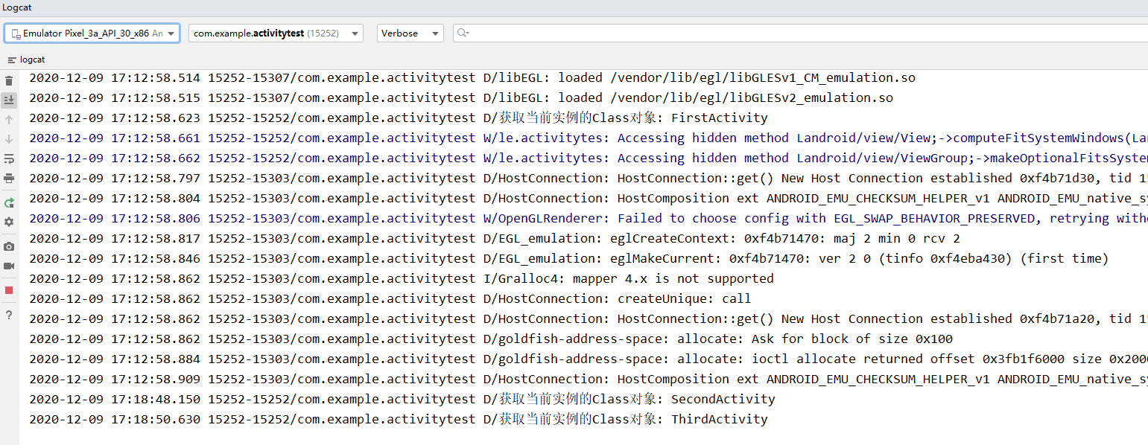Change log level from Verbose dropdown
Image resolution: width=1148 pixels, height=445 pixels.
coord(409,33)
